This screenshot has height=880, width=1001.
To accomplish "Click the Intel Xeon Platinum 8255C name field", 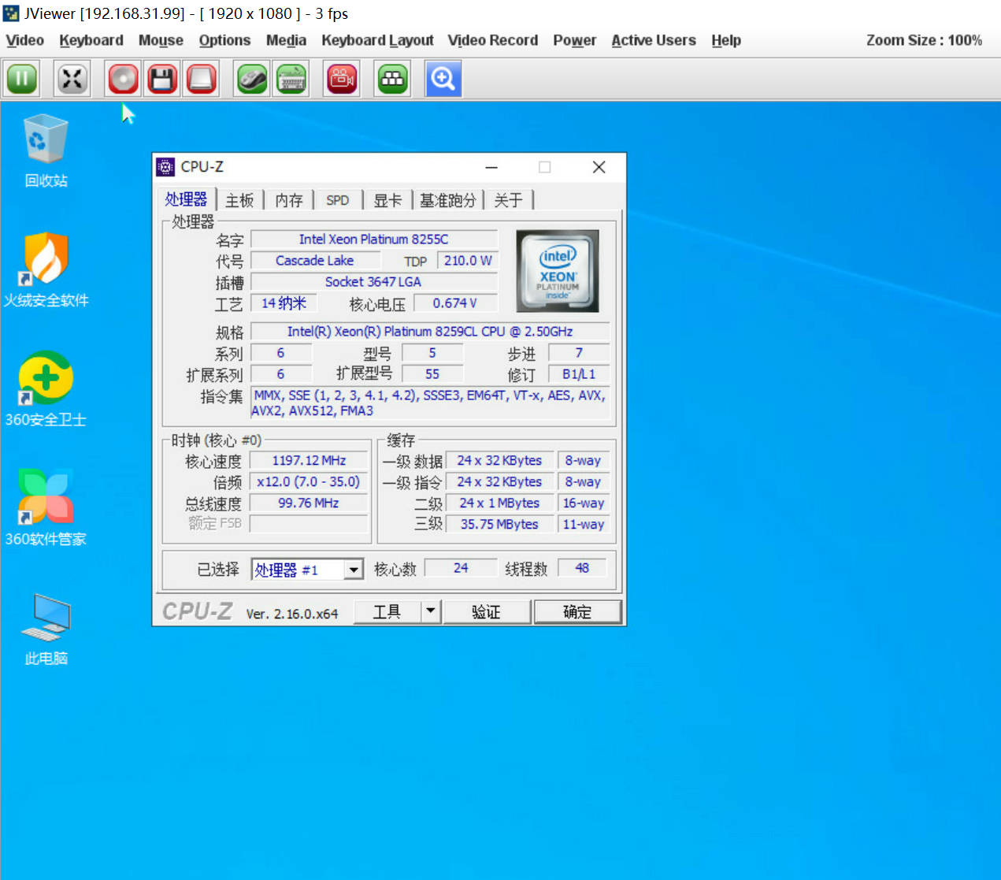I will pos(374,239).
